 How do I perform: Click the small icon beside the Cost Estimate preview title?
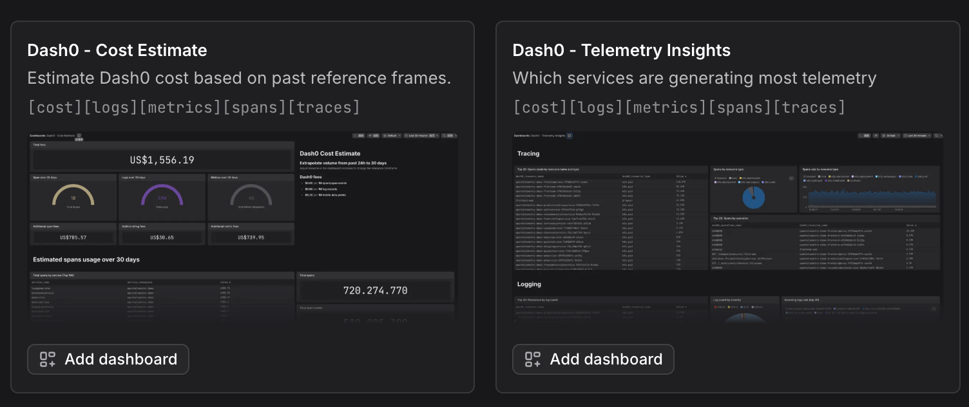point(79,136)
